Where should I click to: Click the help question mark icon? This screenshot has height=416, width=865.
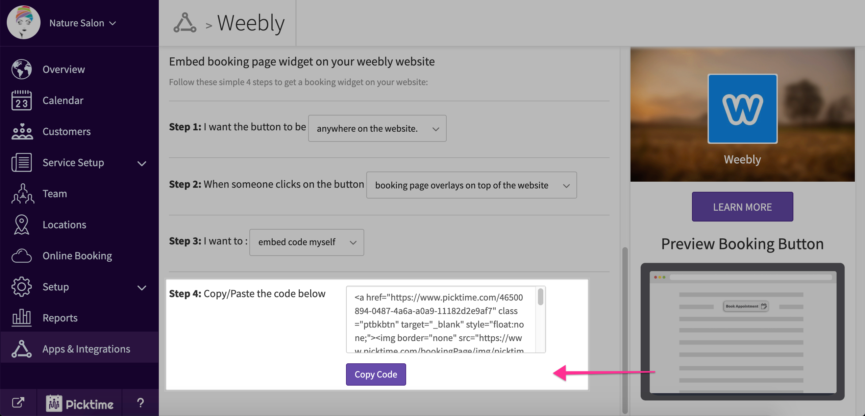(140, 402)
